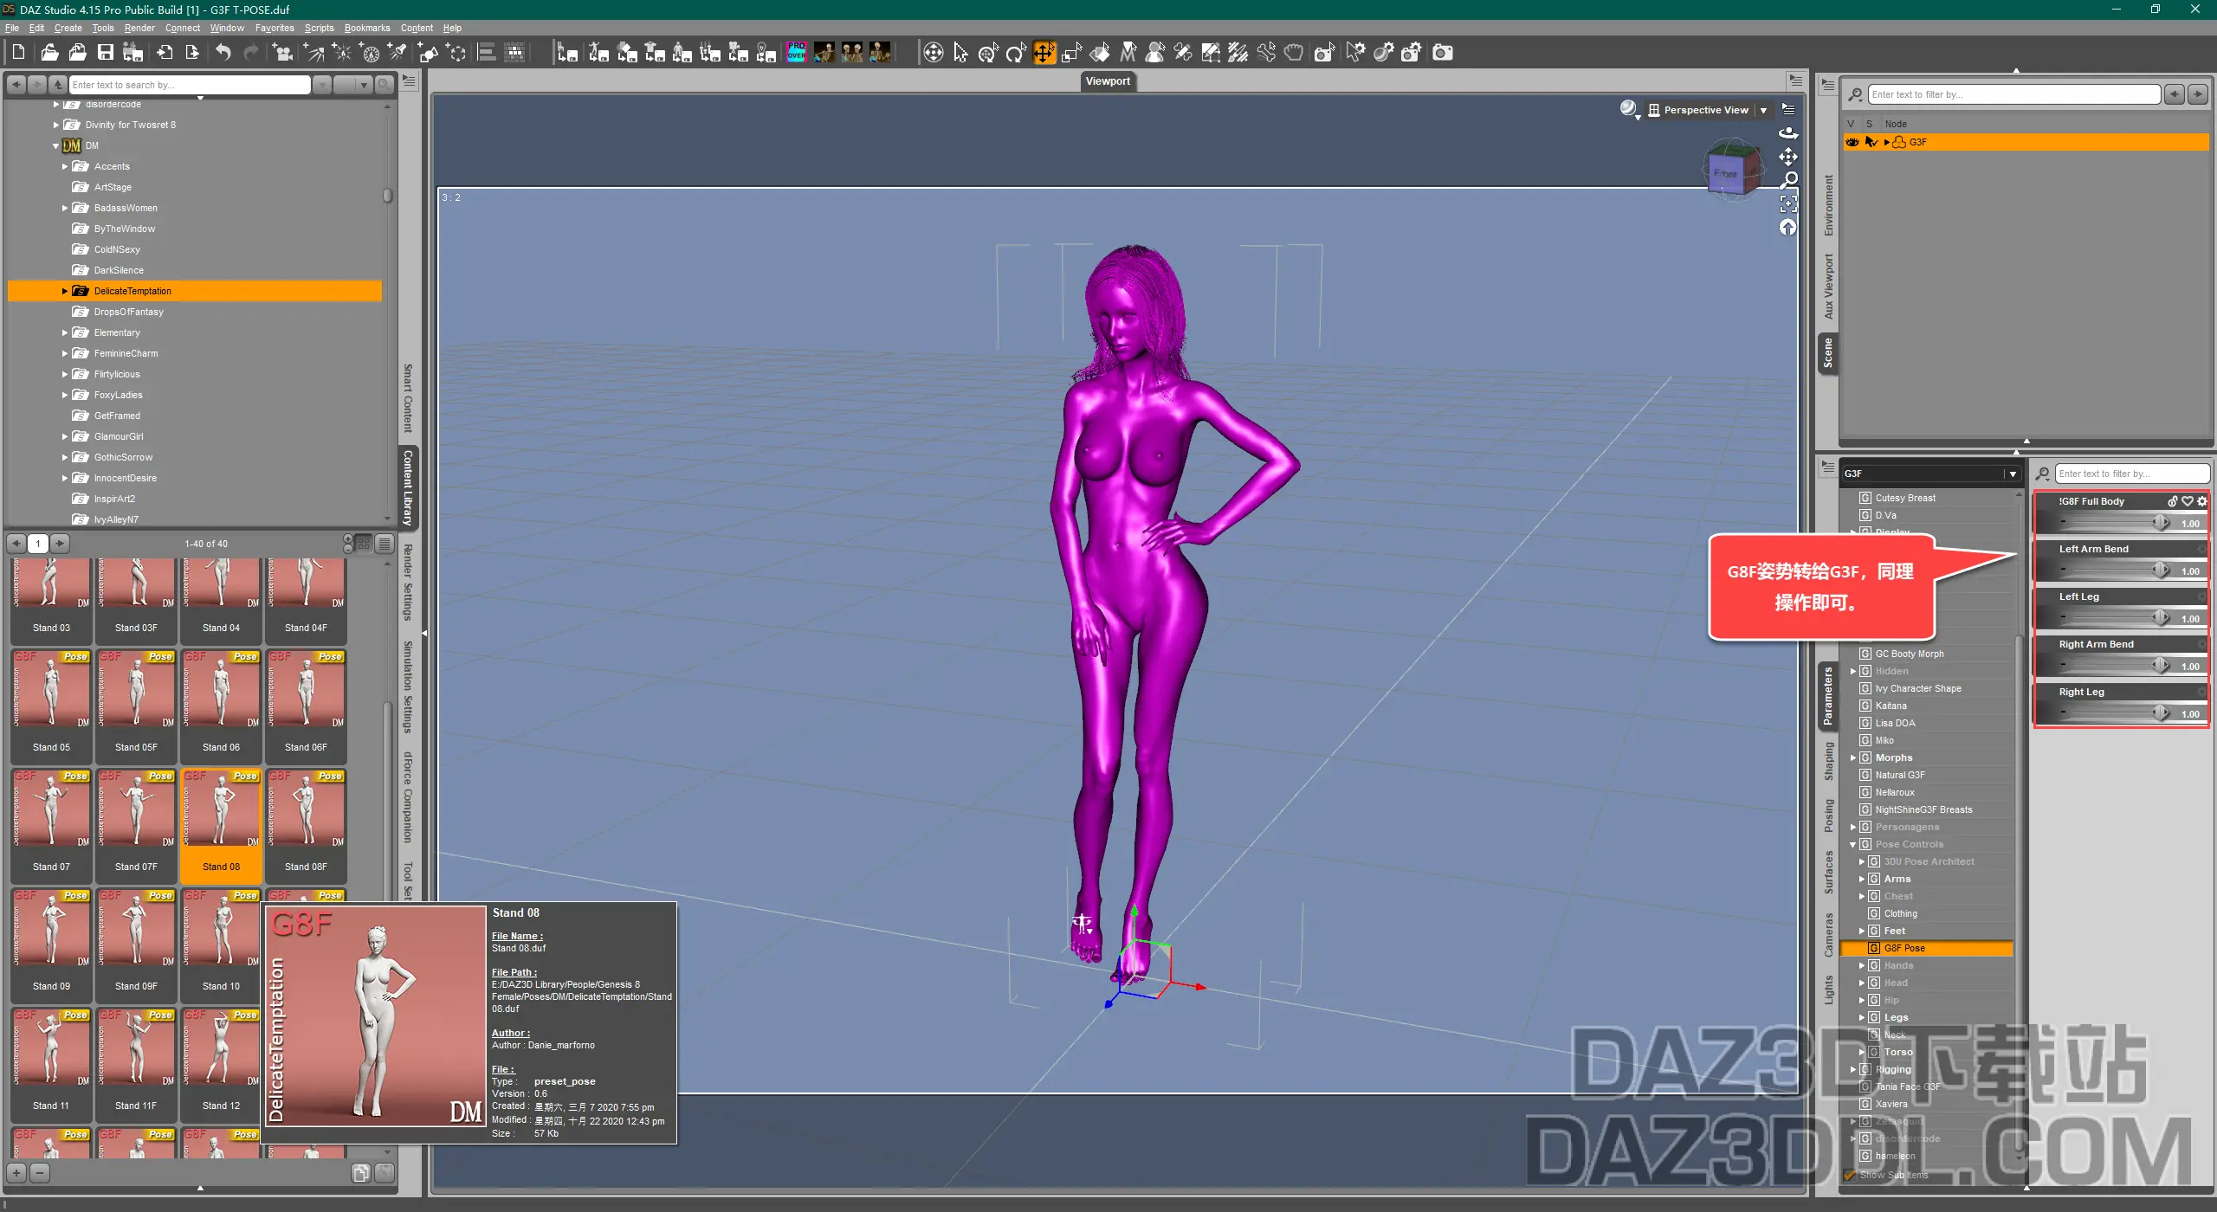Go back using the content library back arrow
2217x1212 pixels.
[16, 85]
